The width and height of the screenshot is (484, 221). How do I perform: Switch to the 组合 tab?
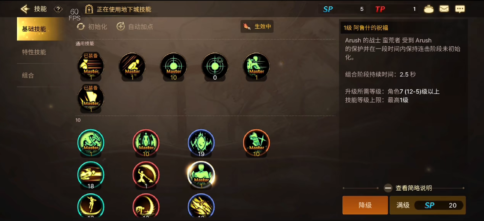point(28,76)
